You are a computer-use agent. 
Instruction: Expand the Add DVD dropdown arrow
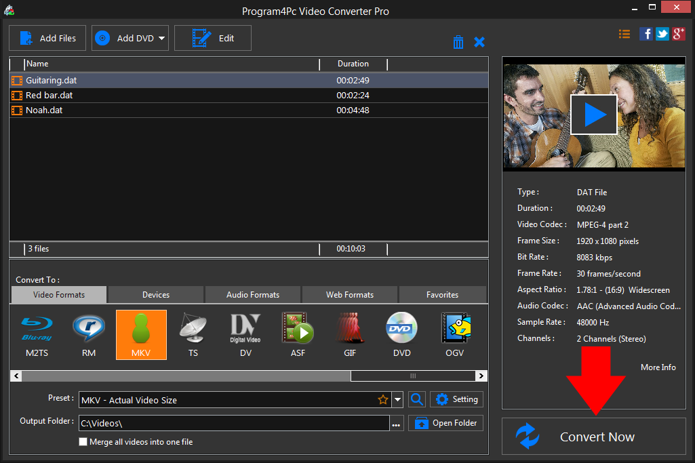(x=162, y=39)
